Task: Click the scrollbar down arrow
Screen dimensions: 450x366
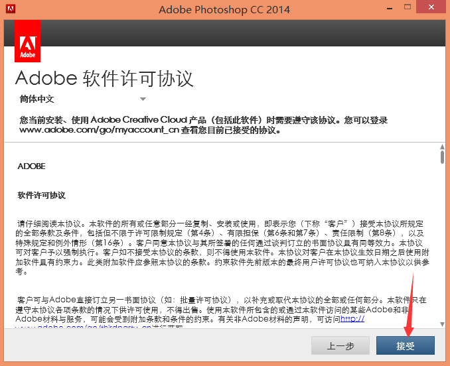Action: click(x=442, y=324)
